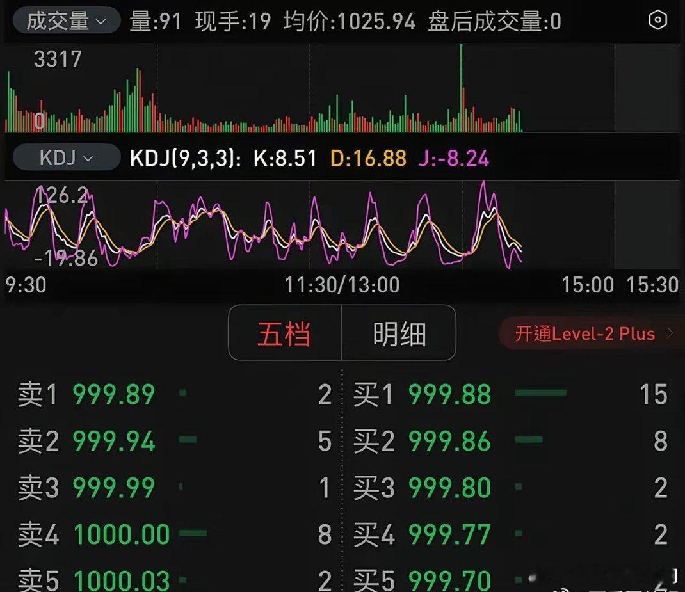Click the 卖4 volume 8
The height and width of the screenshot is (592, 685).
pyautogui.click(x=325, y=534)
